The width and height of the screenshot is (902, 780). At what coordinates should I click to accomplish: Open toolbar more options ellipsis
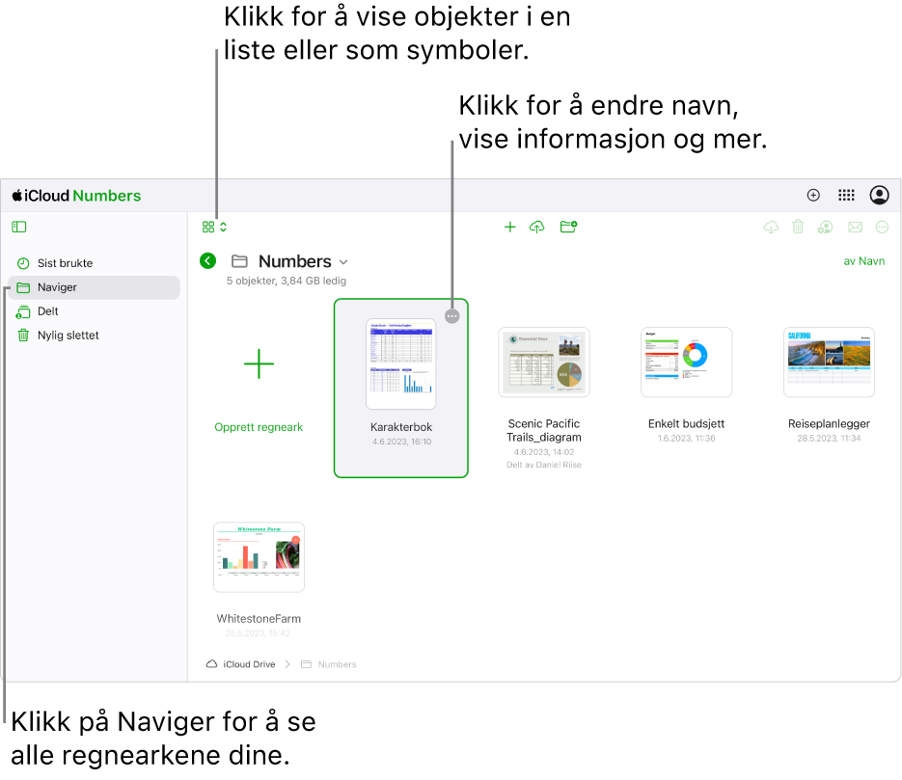coord(882,227)
